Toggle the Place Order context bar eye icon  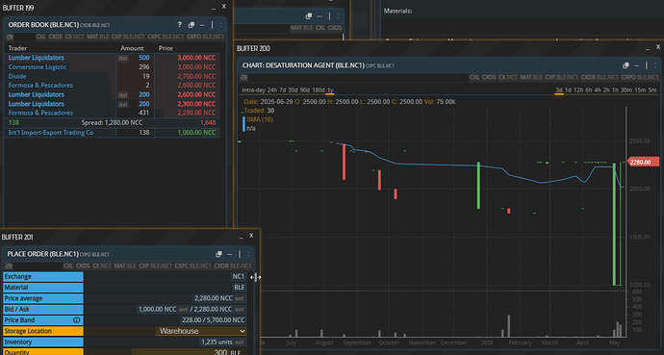click(x=9, y=266)
